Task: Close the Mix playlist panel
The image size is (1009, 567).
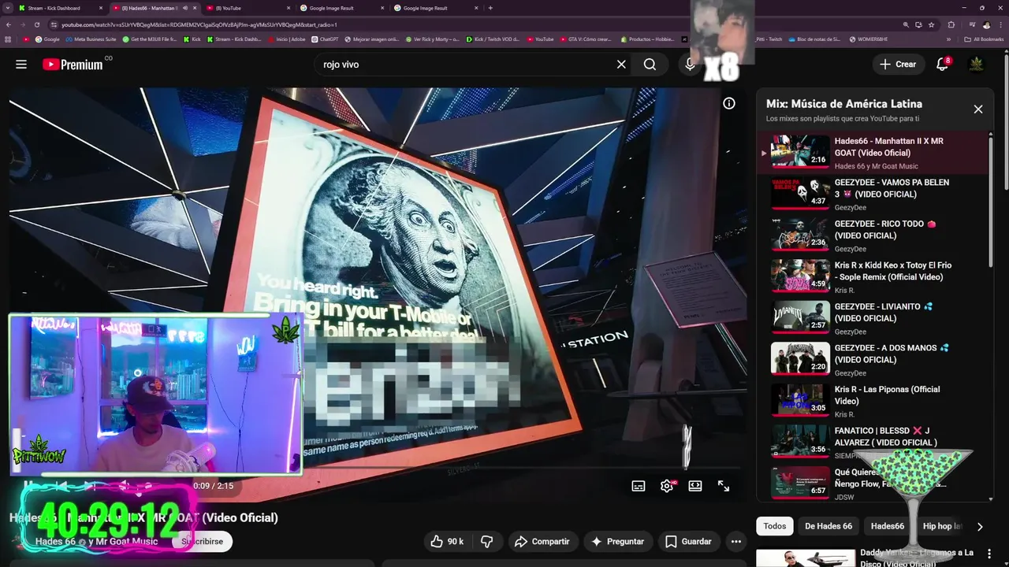Action: (978, 109)
